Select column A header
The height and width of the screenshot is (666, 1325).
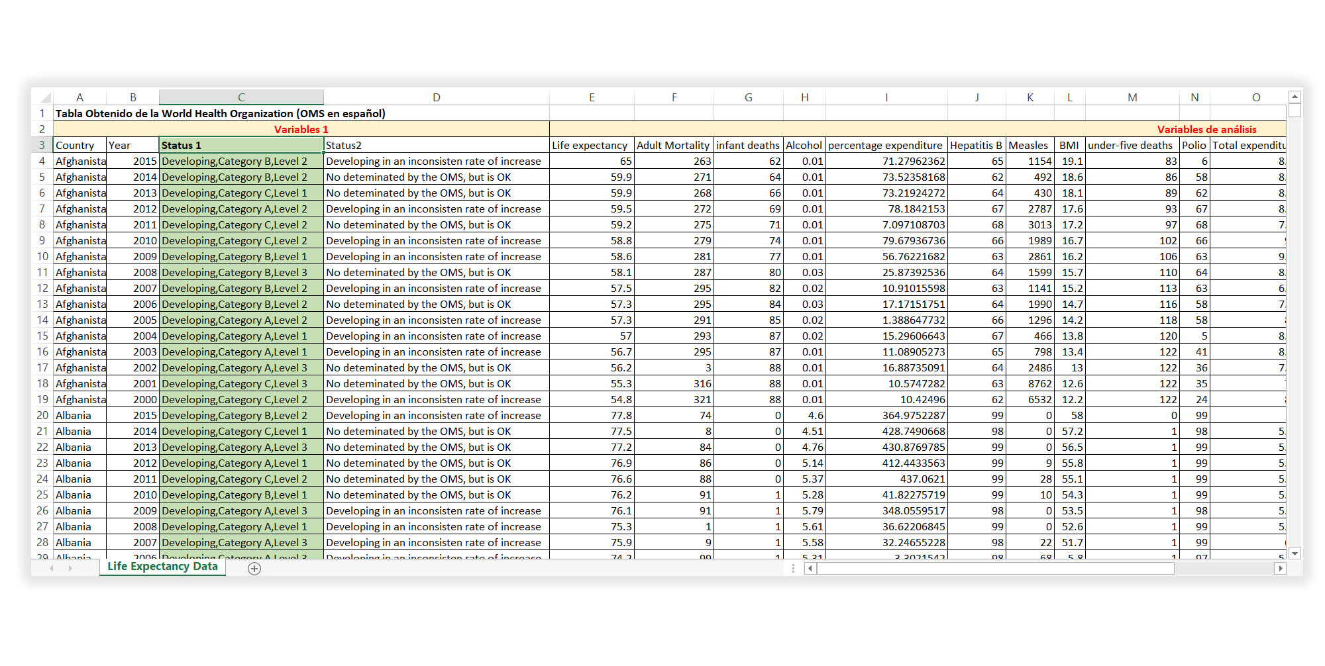(79, 97)
